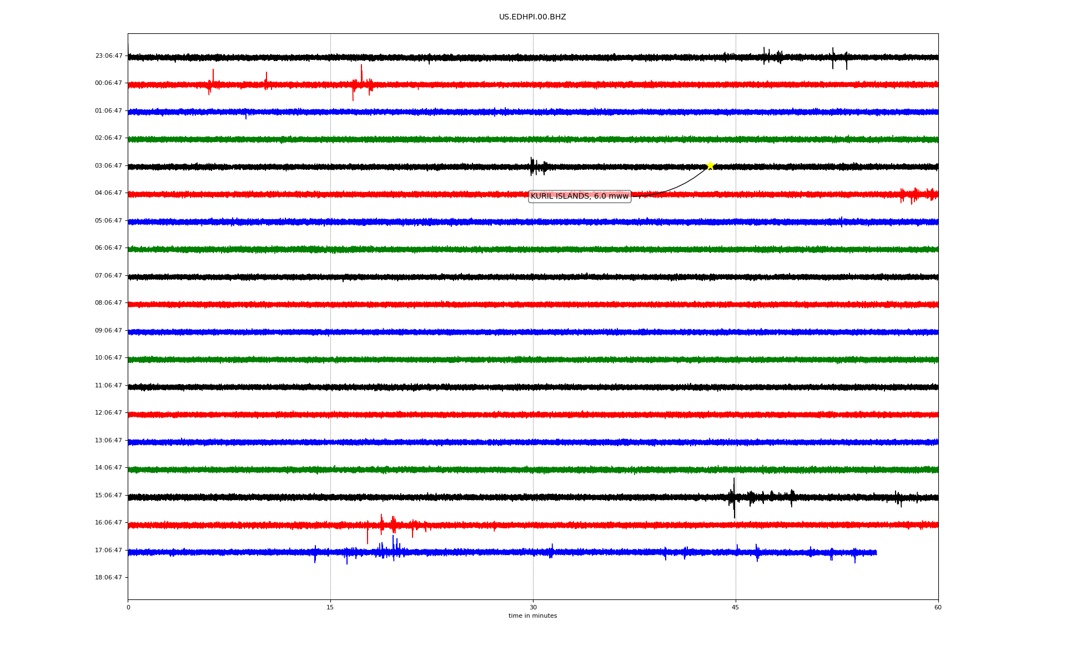Click the x-axis tick label 0
Screen dimensions: 1066x666
128,607
